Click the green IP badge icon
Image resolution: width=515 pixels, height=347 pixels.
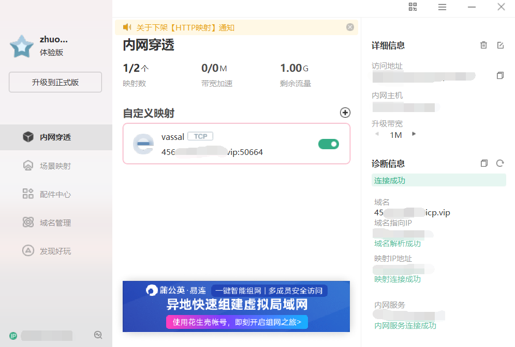pyautogui.click(x=13, y=336)
